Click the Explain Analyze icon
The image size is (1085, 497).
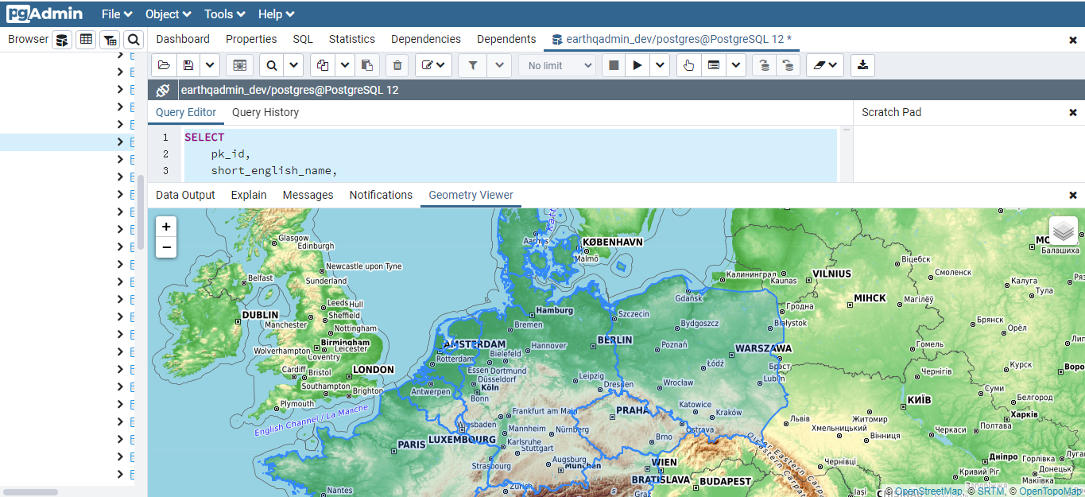pyautogui.click(x=714, y=65)
